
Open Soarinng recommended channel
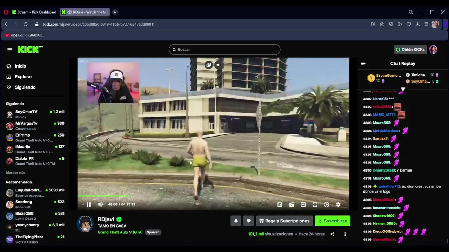coord(35,204)
